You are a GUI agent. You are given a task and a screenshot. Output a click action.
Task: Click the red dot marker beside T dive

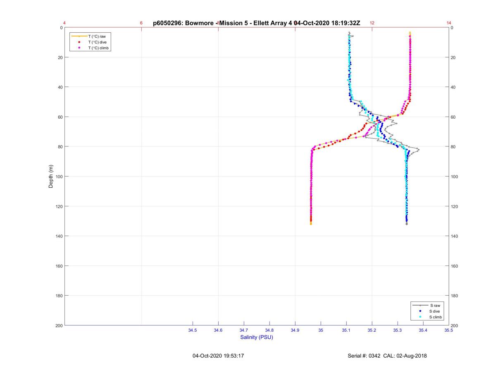(x=79, y=42)
